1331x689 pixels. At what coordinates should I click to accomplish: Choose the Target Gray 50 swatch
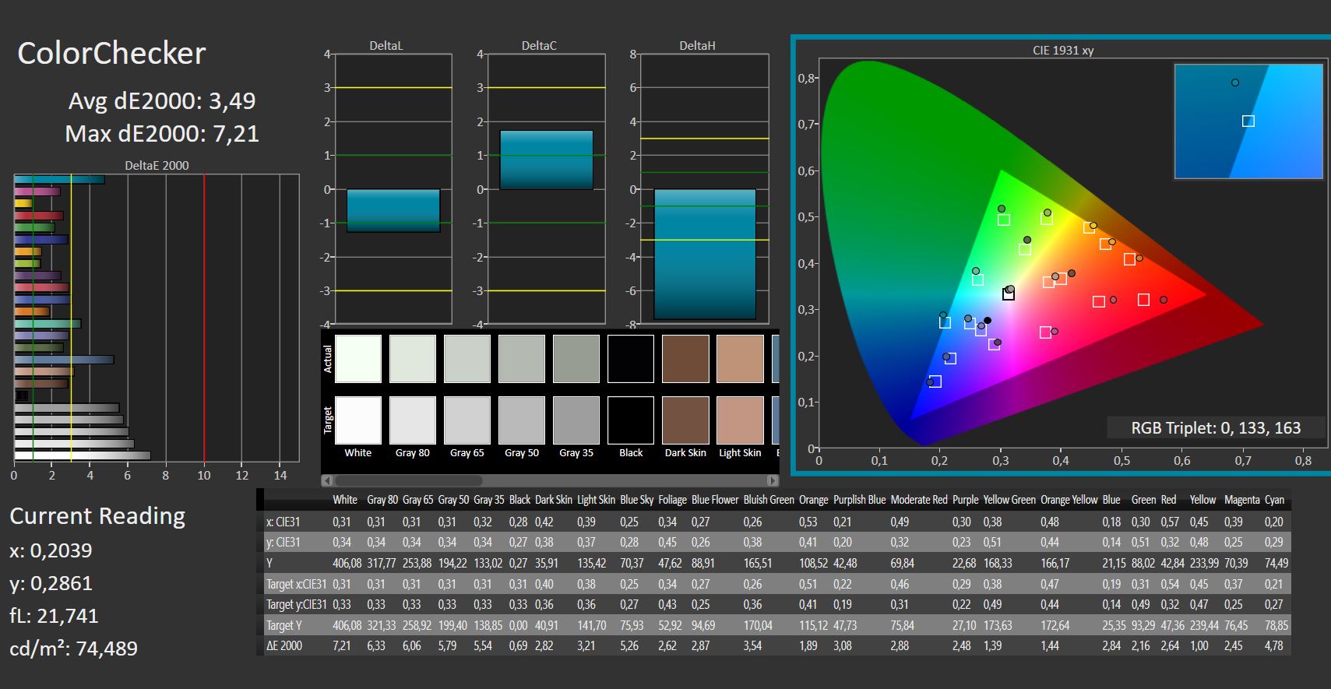coord(522,420)
